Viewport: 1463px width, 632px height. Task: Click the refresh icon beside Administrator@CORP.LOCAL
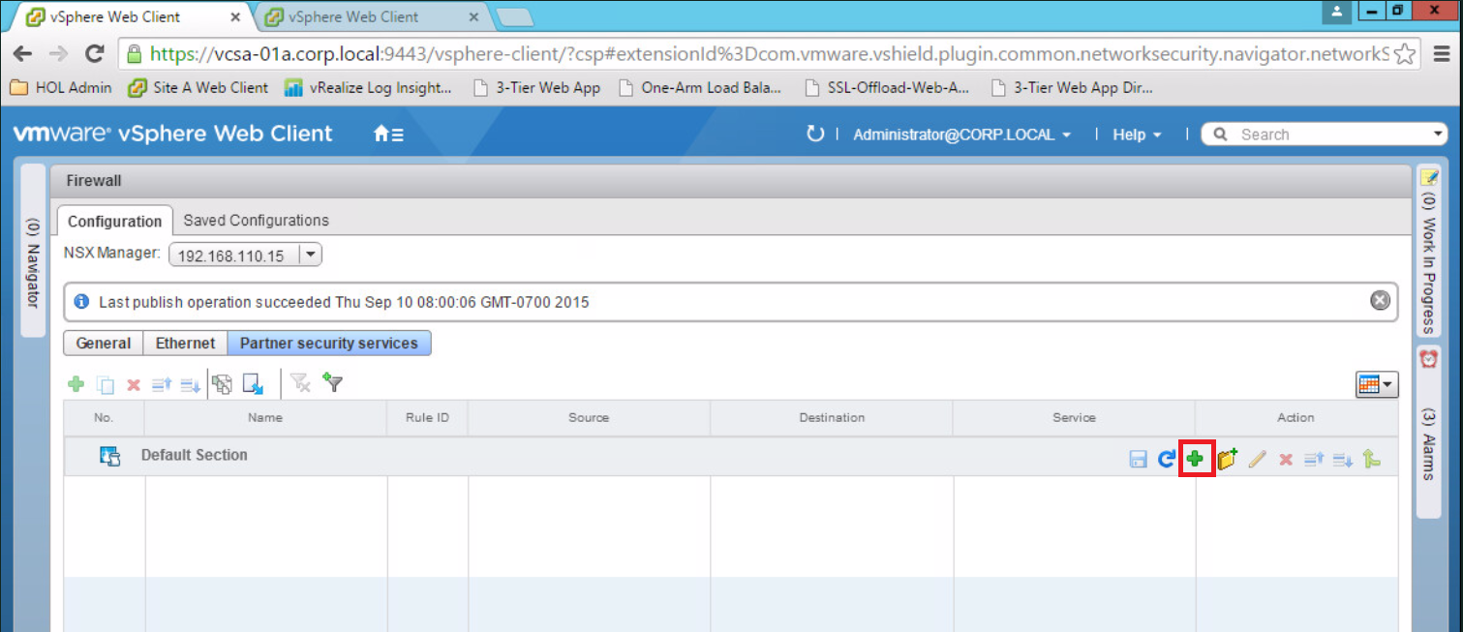815,134
